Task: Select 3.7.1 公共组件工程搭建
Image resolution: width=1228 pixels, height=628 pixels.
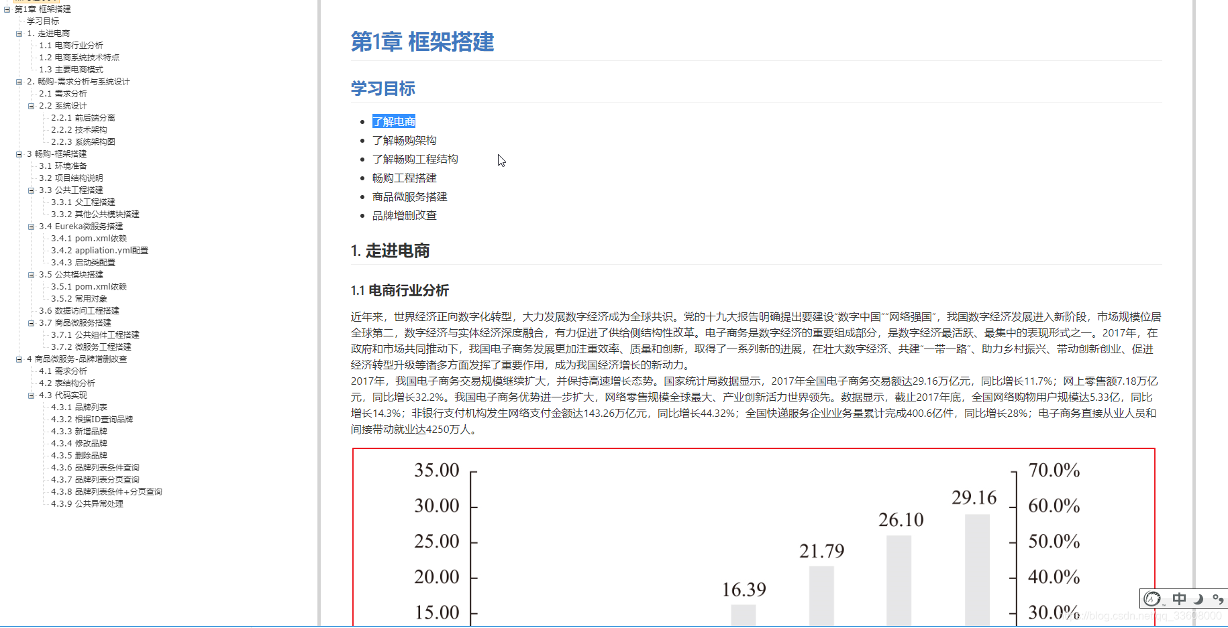Action: (x=95, y=335)
